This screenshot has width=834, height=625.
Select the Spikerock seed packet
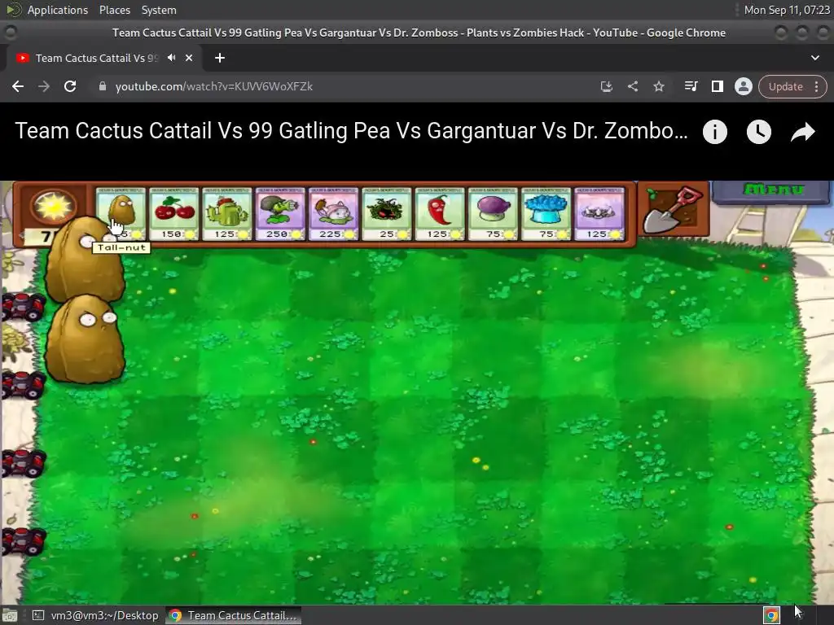pos(599,214)
